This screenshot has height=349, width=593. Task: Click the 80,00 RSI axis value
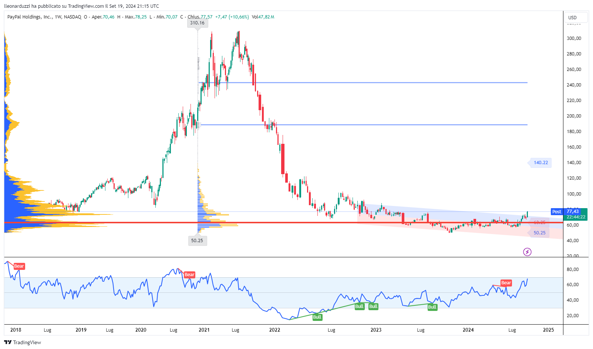(x=573, y=270)
